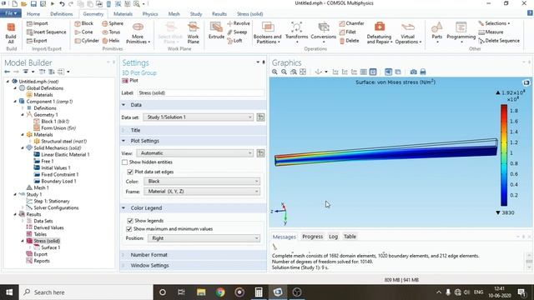Open the legend Position dropdown
This screenshot has height=300, width=534.
point(204,238)
